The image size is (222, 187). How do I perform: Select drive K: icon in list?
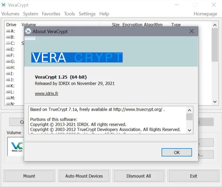tap(8, 86)
